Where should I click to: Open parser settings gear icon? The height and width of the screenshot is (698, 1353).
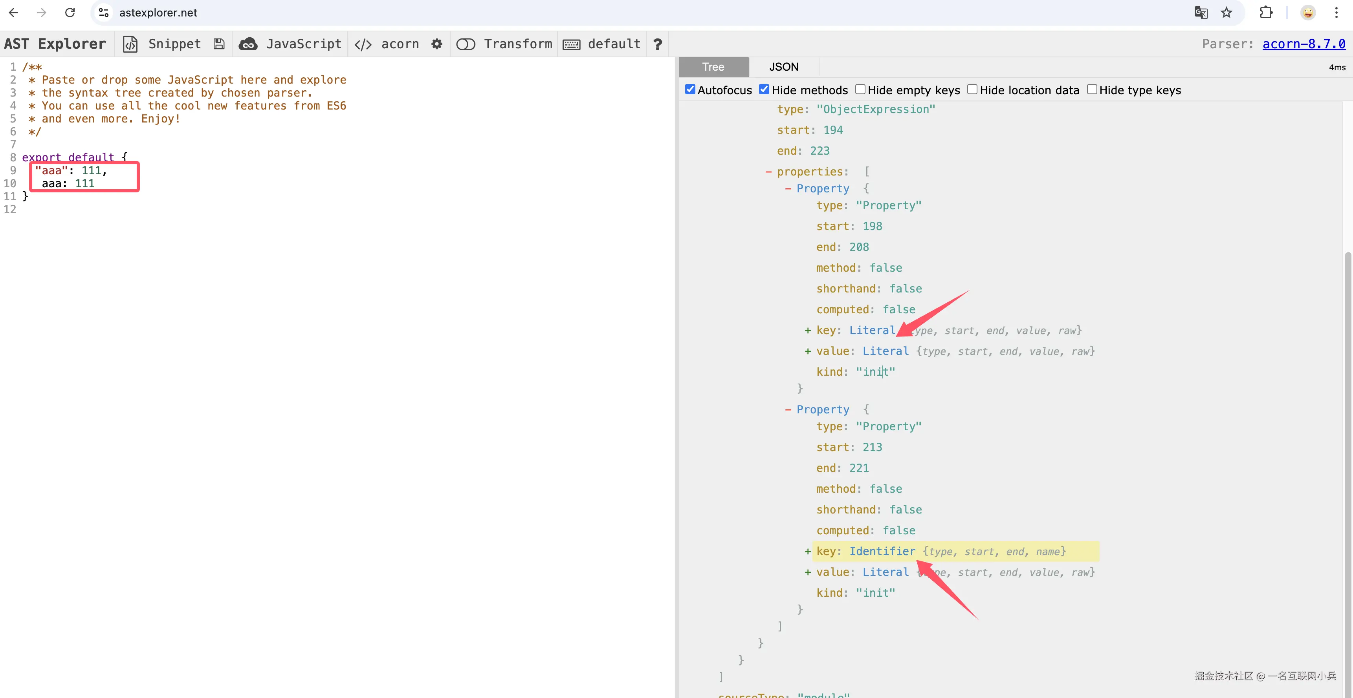436,44
